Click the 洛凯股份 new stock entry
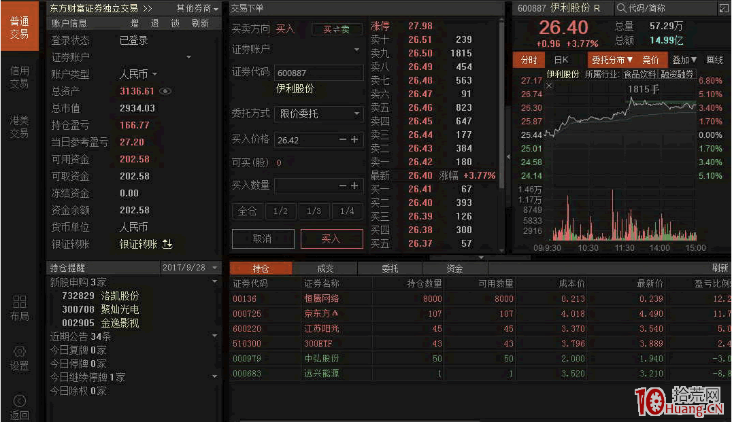Viewport: 732px width, 422px height. click(101, 296)
